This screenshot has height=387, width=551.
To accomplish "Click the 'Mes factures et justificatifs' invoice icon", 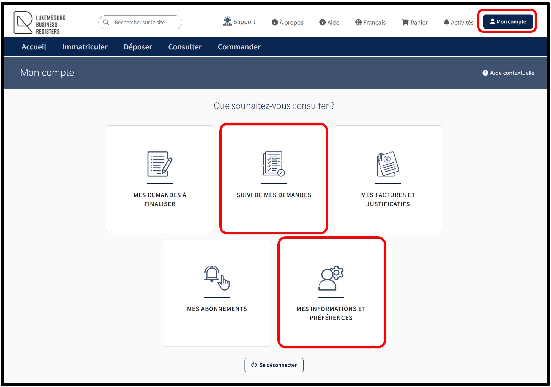I will click(x=388, y=164).
